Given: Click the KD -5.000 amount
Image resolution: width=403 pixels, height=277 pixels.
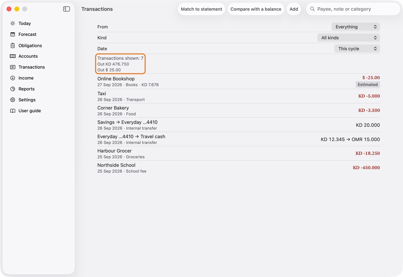Looking at the screenshot, I should pyautogui.click(x=369, y=96).
